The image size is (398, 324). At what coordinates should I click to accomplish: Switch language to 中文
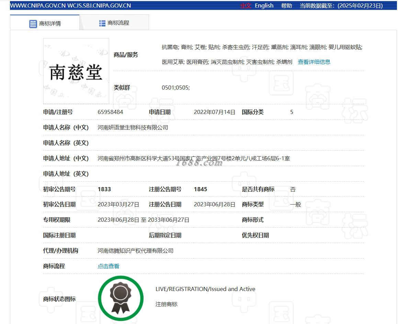pyautogui.click(x=246, y=5)
